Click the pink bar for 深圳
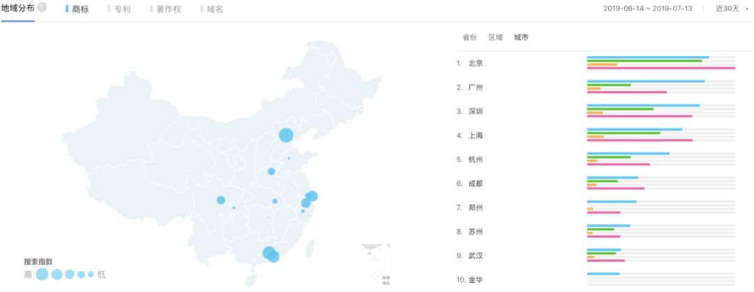This screenshot has width=754, height=292. (640, 116)
